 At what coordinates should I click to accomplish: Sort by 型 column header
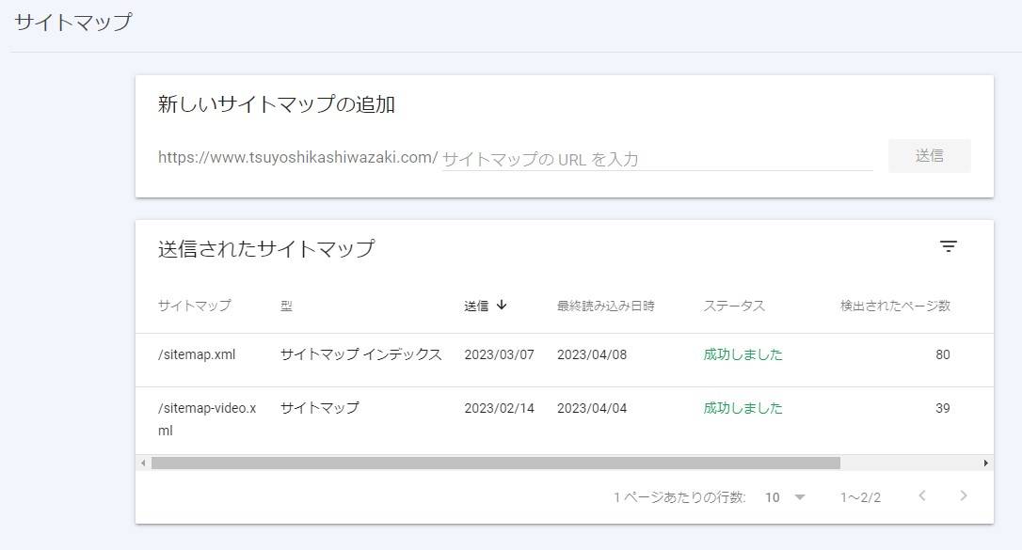coord(286,306)
